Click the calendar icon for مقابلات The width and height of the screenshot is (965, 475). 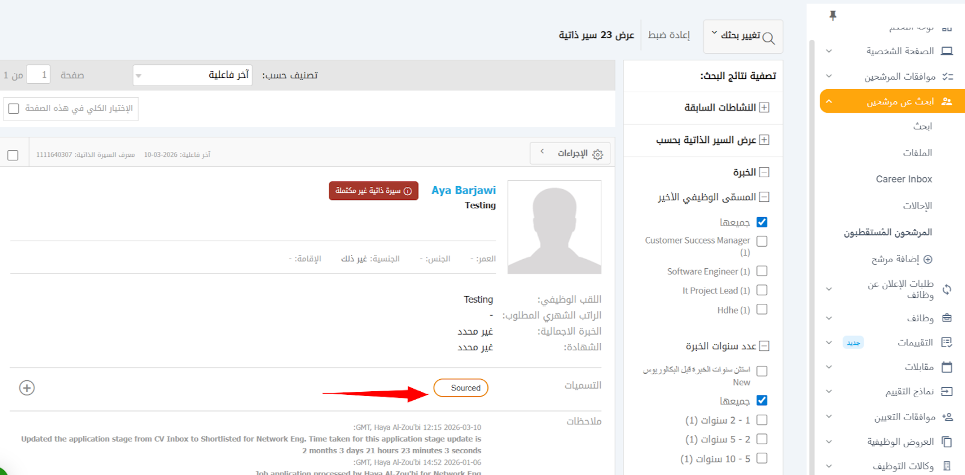947,366
